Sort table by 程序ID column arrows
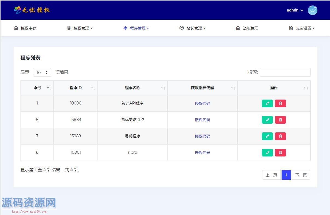The height and width of the screenshot is (215, 330). [93, 88]
